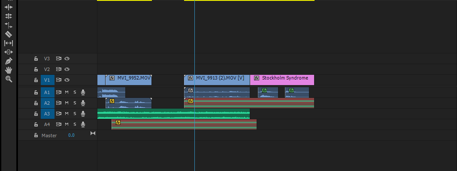Viewport: 457px width, 171px height.
Task: Select the Rate Stretch tool
Action: [x=9, y=25]
